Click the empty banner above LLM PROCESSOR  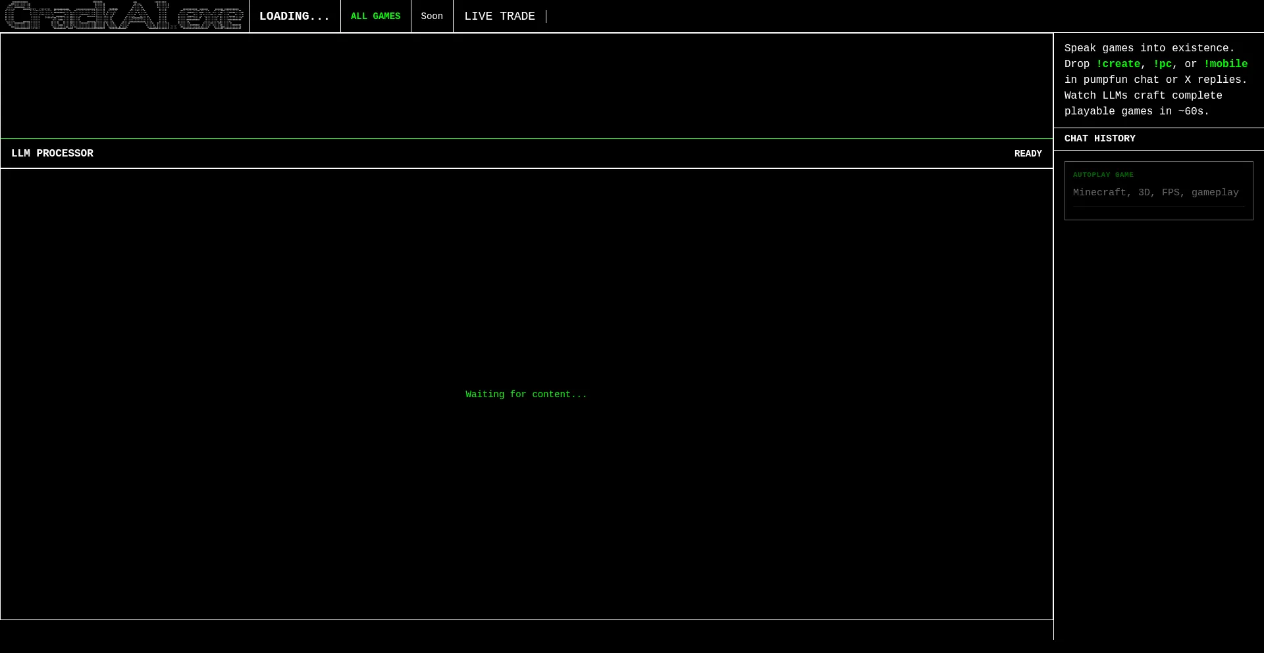527,85
